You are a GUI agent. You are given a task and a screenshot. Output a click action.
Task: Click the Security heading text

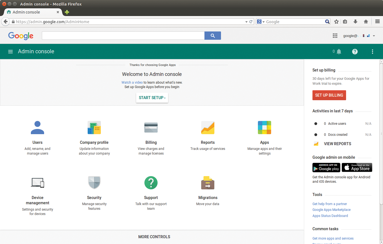(x=94, y=198)
